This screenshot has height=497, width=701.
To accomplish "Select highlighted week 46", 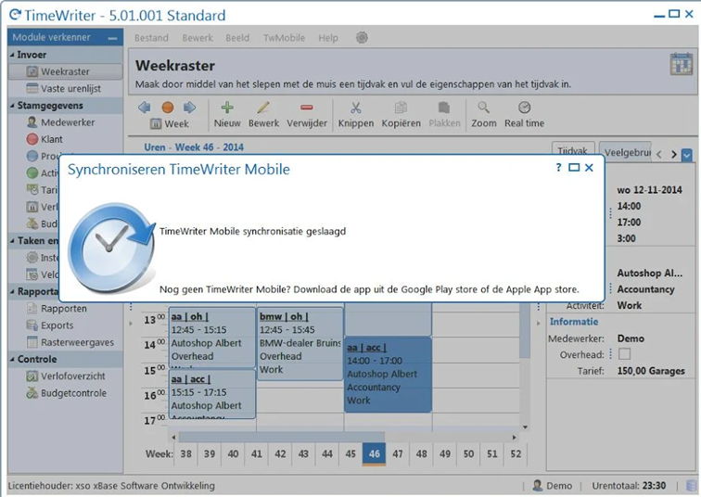I will 375,454.
